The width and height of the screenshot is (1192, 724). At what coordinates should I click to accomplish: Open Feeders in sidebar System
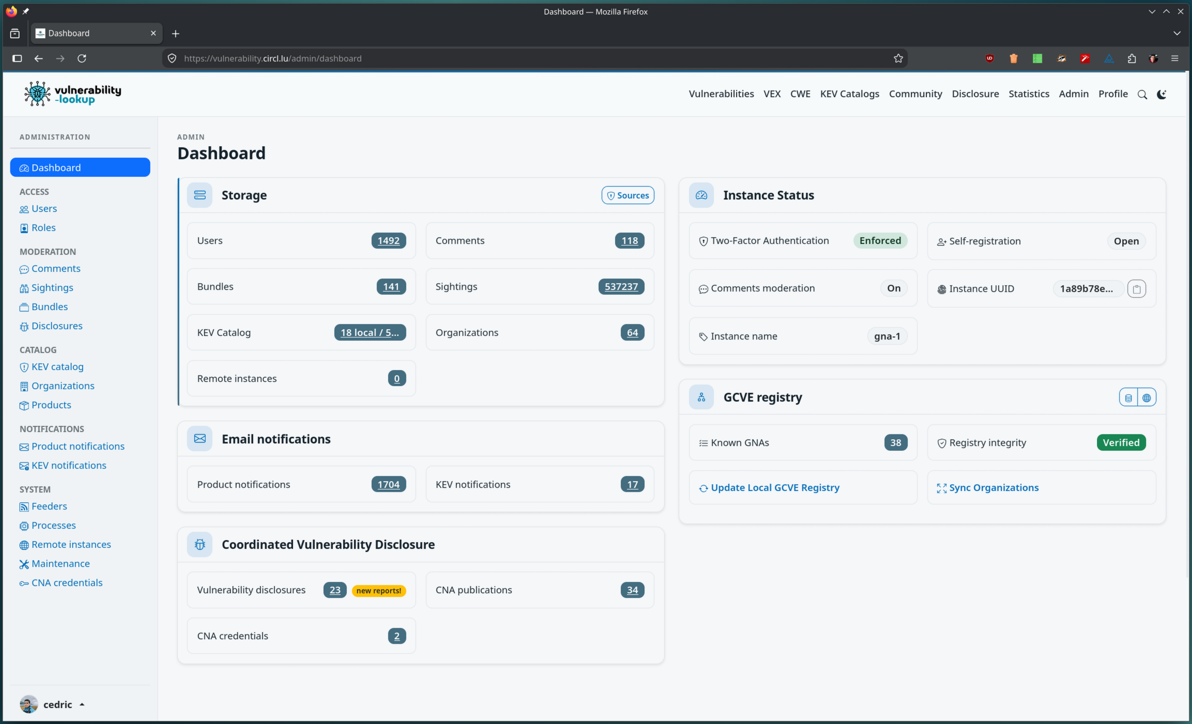point(43,506)
